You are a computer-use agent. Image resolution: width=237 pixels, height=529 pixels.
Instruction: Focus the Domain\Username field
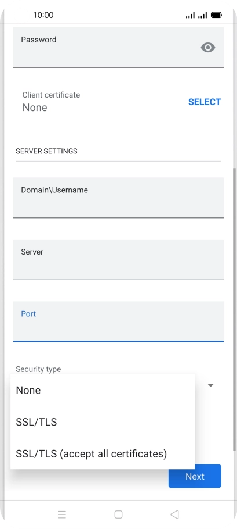coord(118,198)
